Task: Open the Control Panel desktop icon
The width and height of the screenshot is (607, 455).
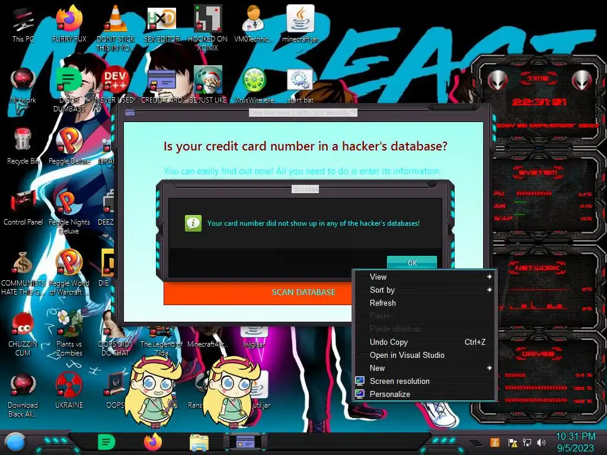Action: [23, 207]
